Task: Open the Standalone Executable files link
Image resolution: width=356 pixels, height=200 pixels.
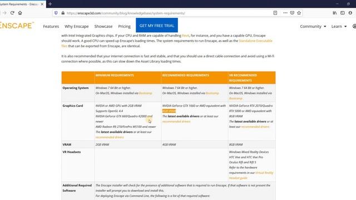Action: (255, 41)
